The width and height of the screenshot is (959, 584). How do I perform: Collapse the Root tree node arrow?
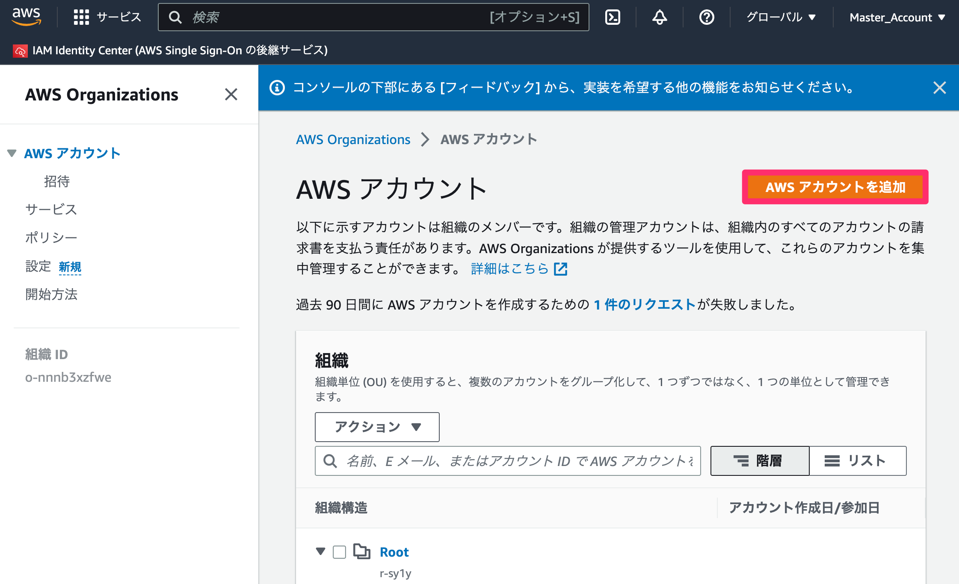pos(320,552)
